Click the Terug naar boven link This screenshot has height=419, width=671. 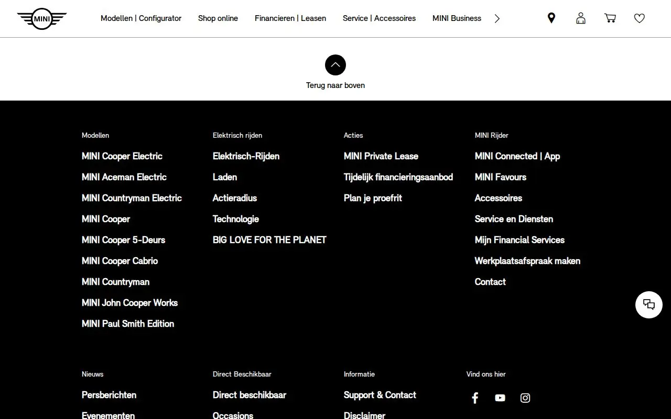335,85
